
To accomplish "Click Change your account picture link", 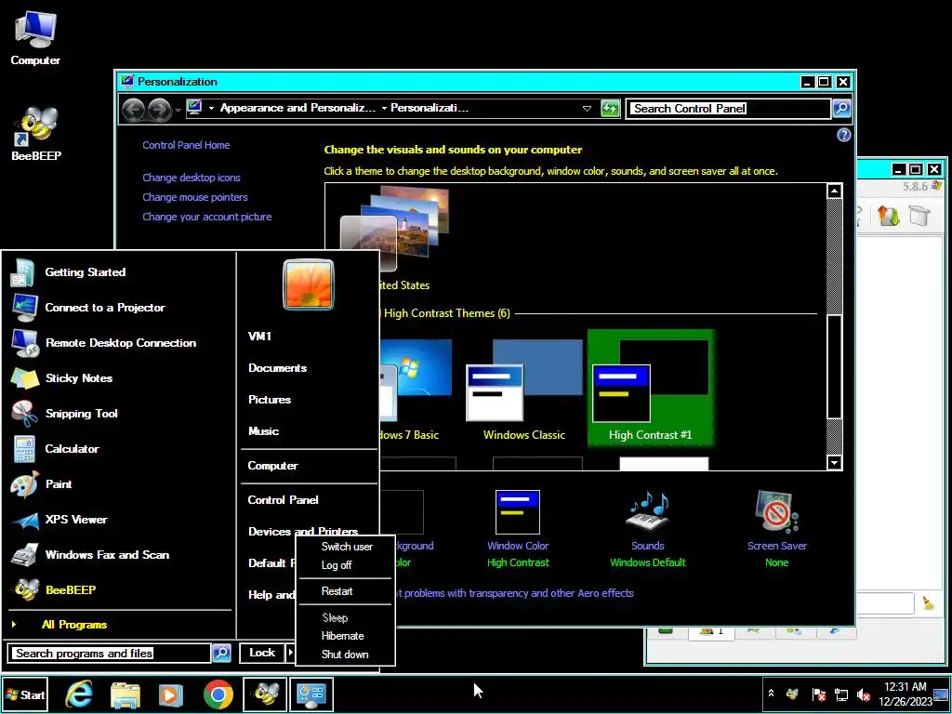I will [x=207, y=217].
